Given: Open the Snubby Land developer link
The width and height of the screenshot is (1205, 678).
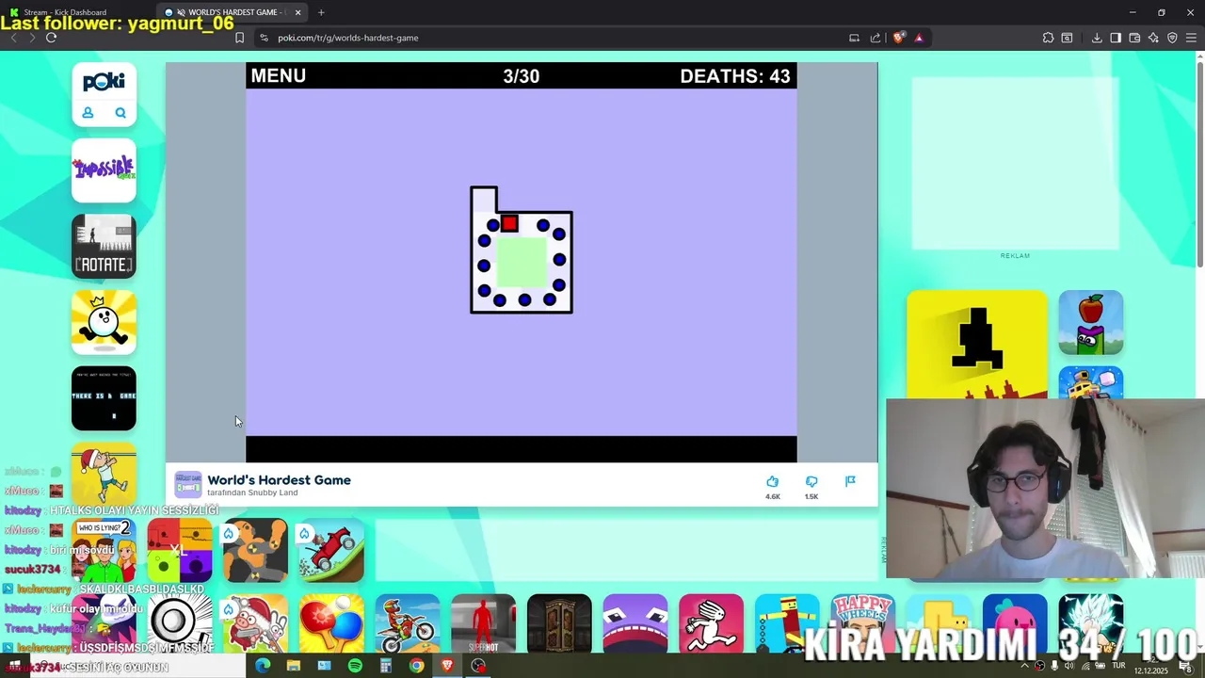Looking at the screenshot, I should pyautogui.click(x=272, y=492).
